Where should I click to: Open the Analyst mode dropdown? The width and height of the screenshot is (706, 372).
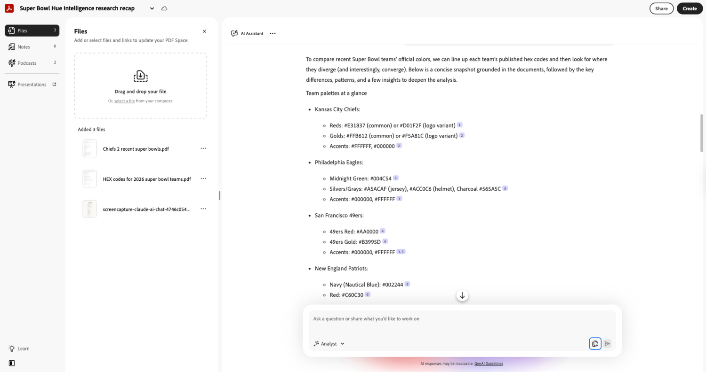coord(329,344)
